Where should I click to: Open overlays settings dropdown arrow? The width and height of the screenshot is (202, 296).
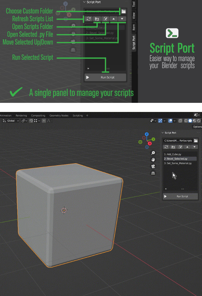[174, 121]
